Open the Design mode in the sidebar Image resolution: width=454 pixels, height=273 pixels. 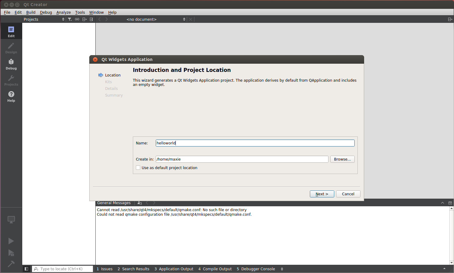click(x=11, y=48)
